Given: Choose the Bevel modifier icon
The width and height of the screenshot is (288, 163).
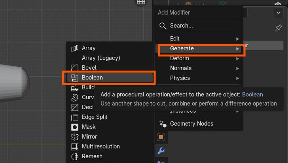Looking at the screenshot, I should (x=75, y=68).
